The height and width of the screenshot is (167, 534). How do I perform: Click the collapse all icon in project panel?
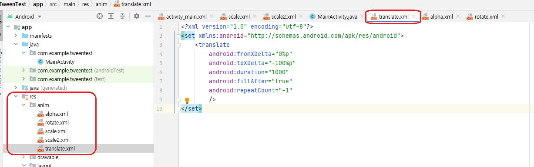(123, 16)
